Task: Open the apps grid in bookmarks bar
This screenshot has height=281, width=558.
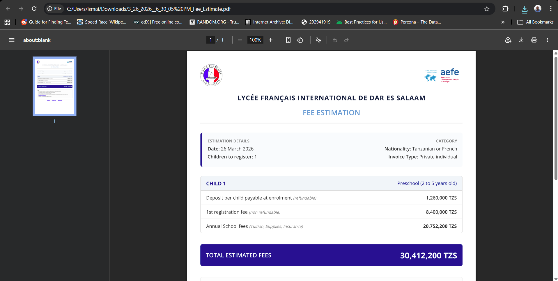Action: pos(7,22)
